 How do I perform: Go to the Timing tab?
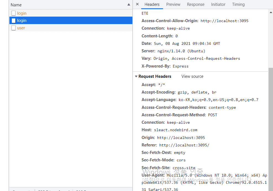coord(238,4)
